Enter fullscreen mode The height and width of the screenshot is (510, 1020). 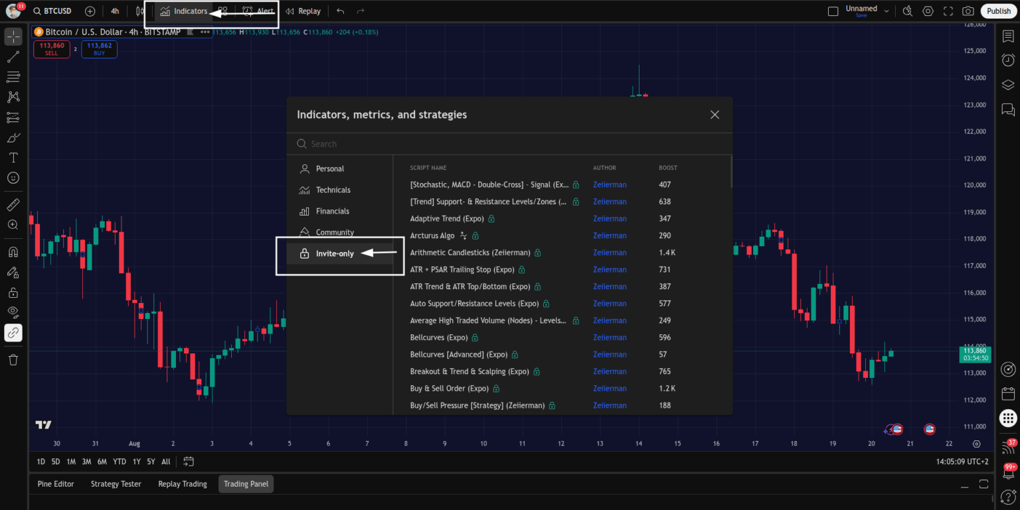[x=948, y=11]
